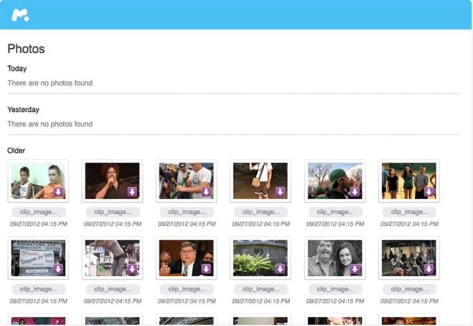Download the gym group photo
The image size is (473, 326).
click(x=429, y=192)
